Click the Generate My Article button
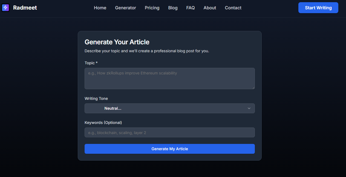 tap(169, 149)
